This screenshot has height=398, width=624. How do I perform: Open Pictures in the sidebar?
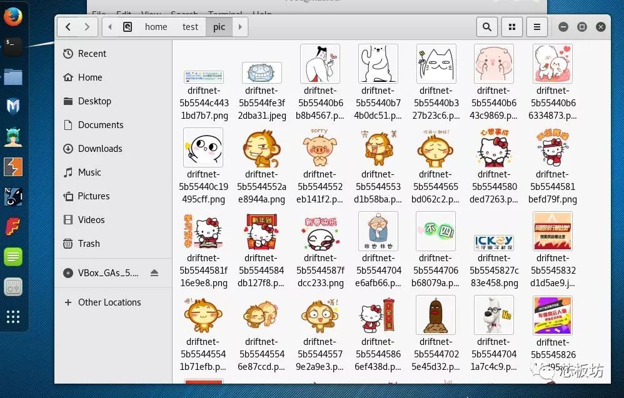(113, 196)
